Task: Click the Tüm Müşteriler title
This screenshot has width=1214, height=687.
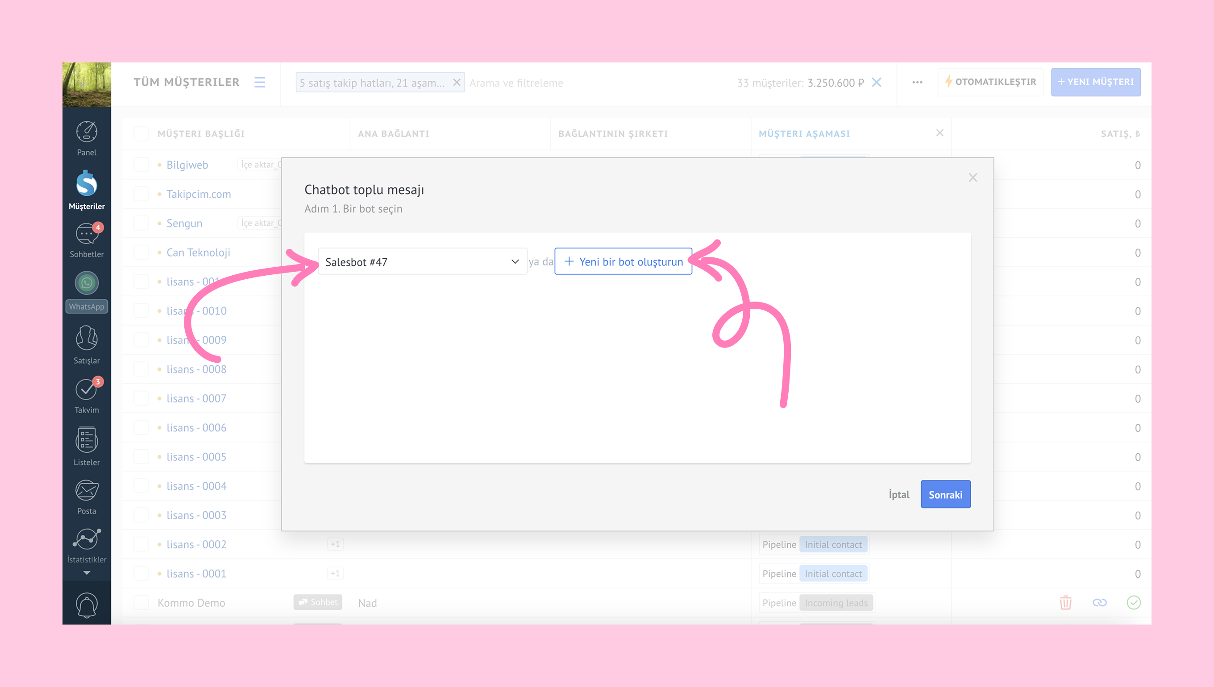Action: (187, 82)
